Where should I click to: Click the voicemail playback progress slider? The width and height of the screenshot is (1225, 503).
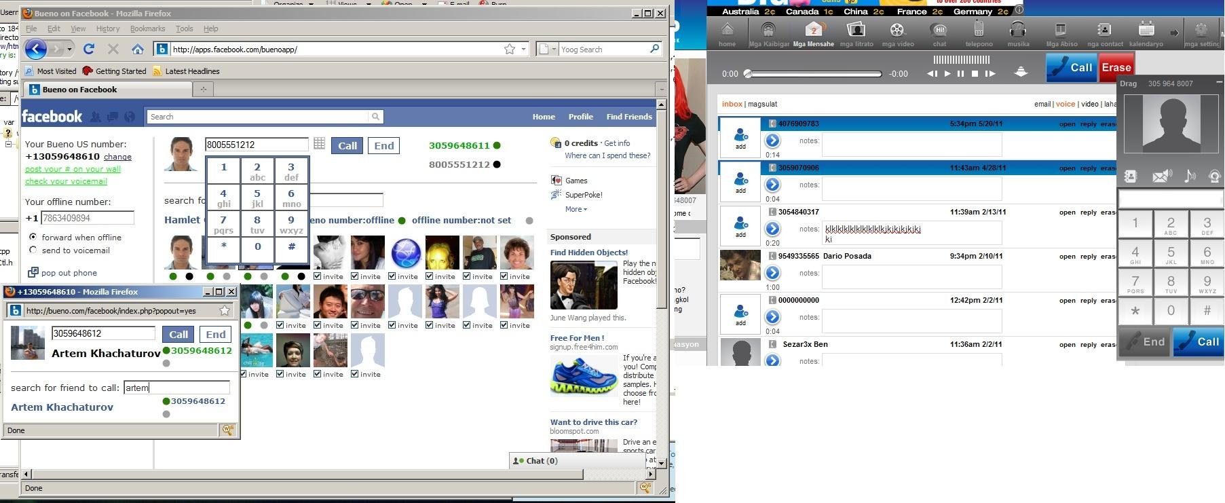813,73
